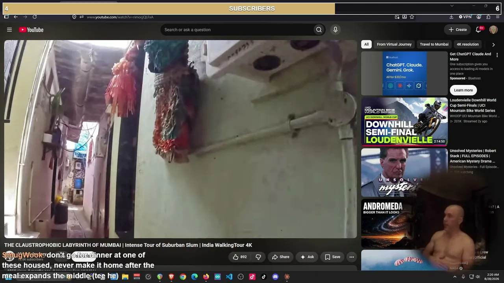Click the Mumbai slum walking tour video player
This screenshot has height=283, width=504.
[x=181, y=139]
